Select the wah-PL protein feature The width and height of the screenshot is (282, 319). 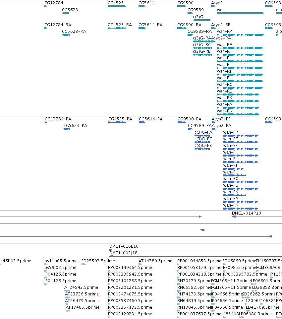(x=235, y=175)
